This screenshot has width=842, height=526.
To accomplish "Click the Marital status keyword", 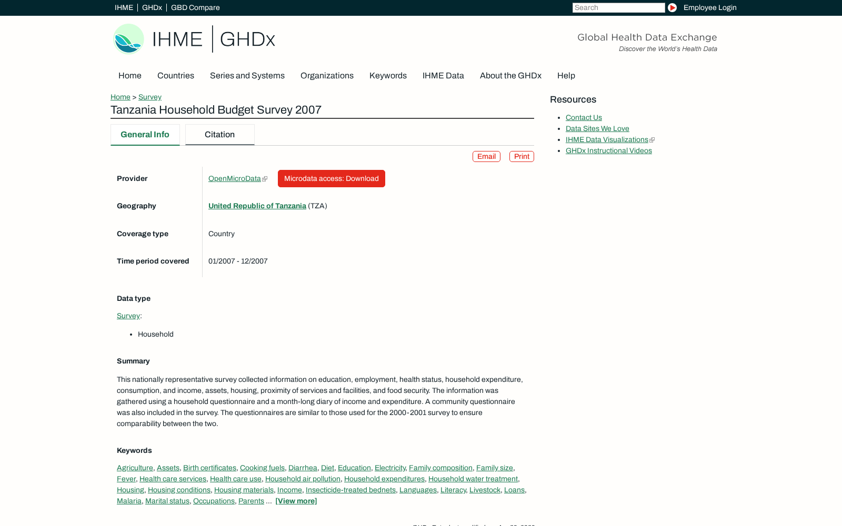I will click(x=167, y=501).
